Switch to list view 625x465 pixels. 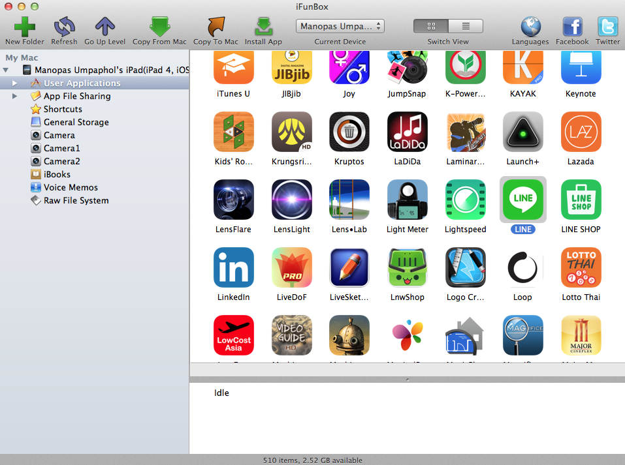(466, 26)
